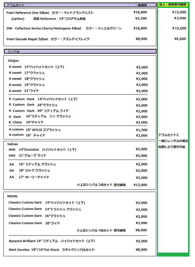Click the 一般価格 column header
The height and width of the screenshot is (267, 195).
pyautogui.click(x=141, y=5)
